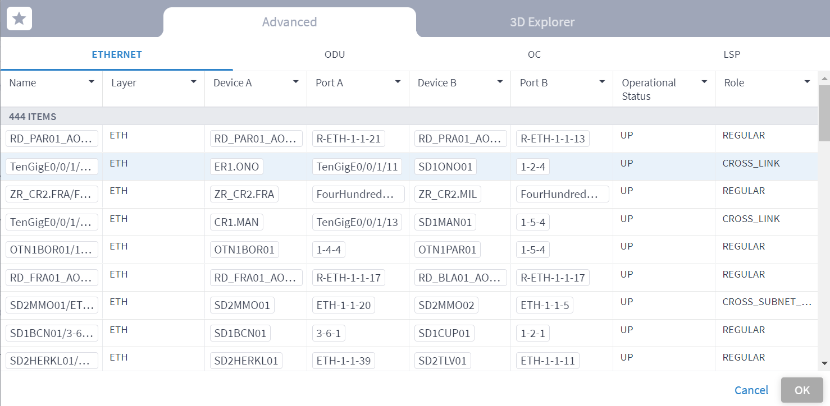Viewport: 830px width, 406px height.
Task: Open the 3D Explorer tab
Action: point(542,22)
